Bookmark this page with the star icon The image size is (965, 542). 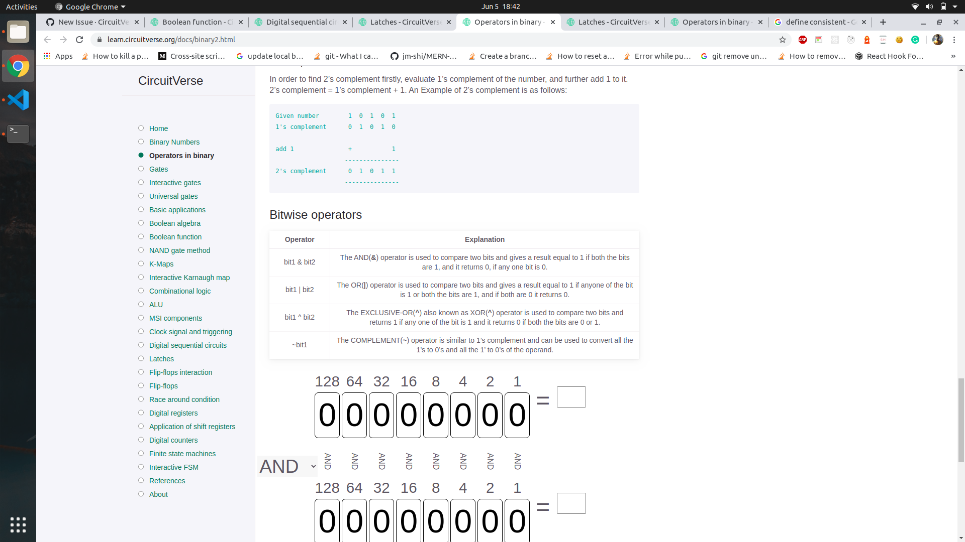(x=783, y=40)
